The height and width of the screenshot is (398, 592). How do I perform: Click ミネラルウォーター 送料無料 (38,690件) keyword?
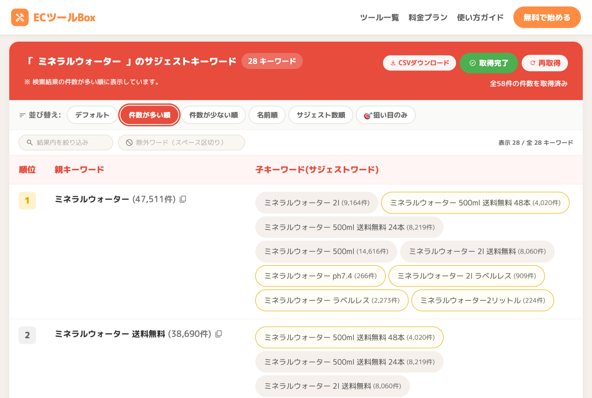[x=133, y=334]
